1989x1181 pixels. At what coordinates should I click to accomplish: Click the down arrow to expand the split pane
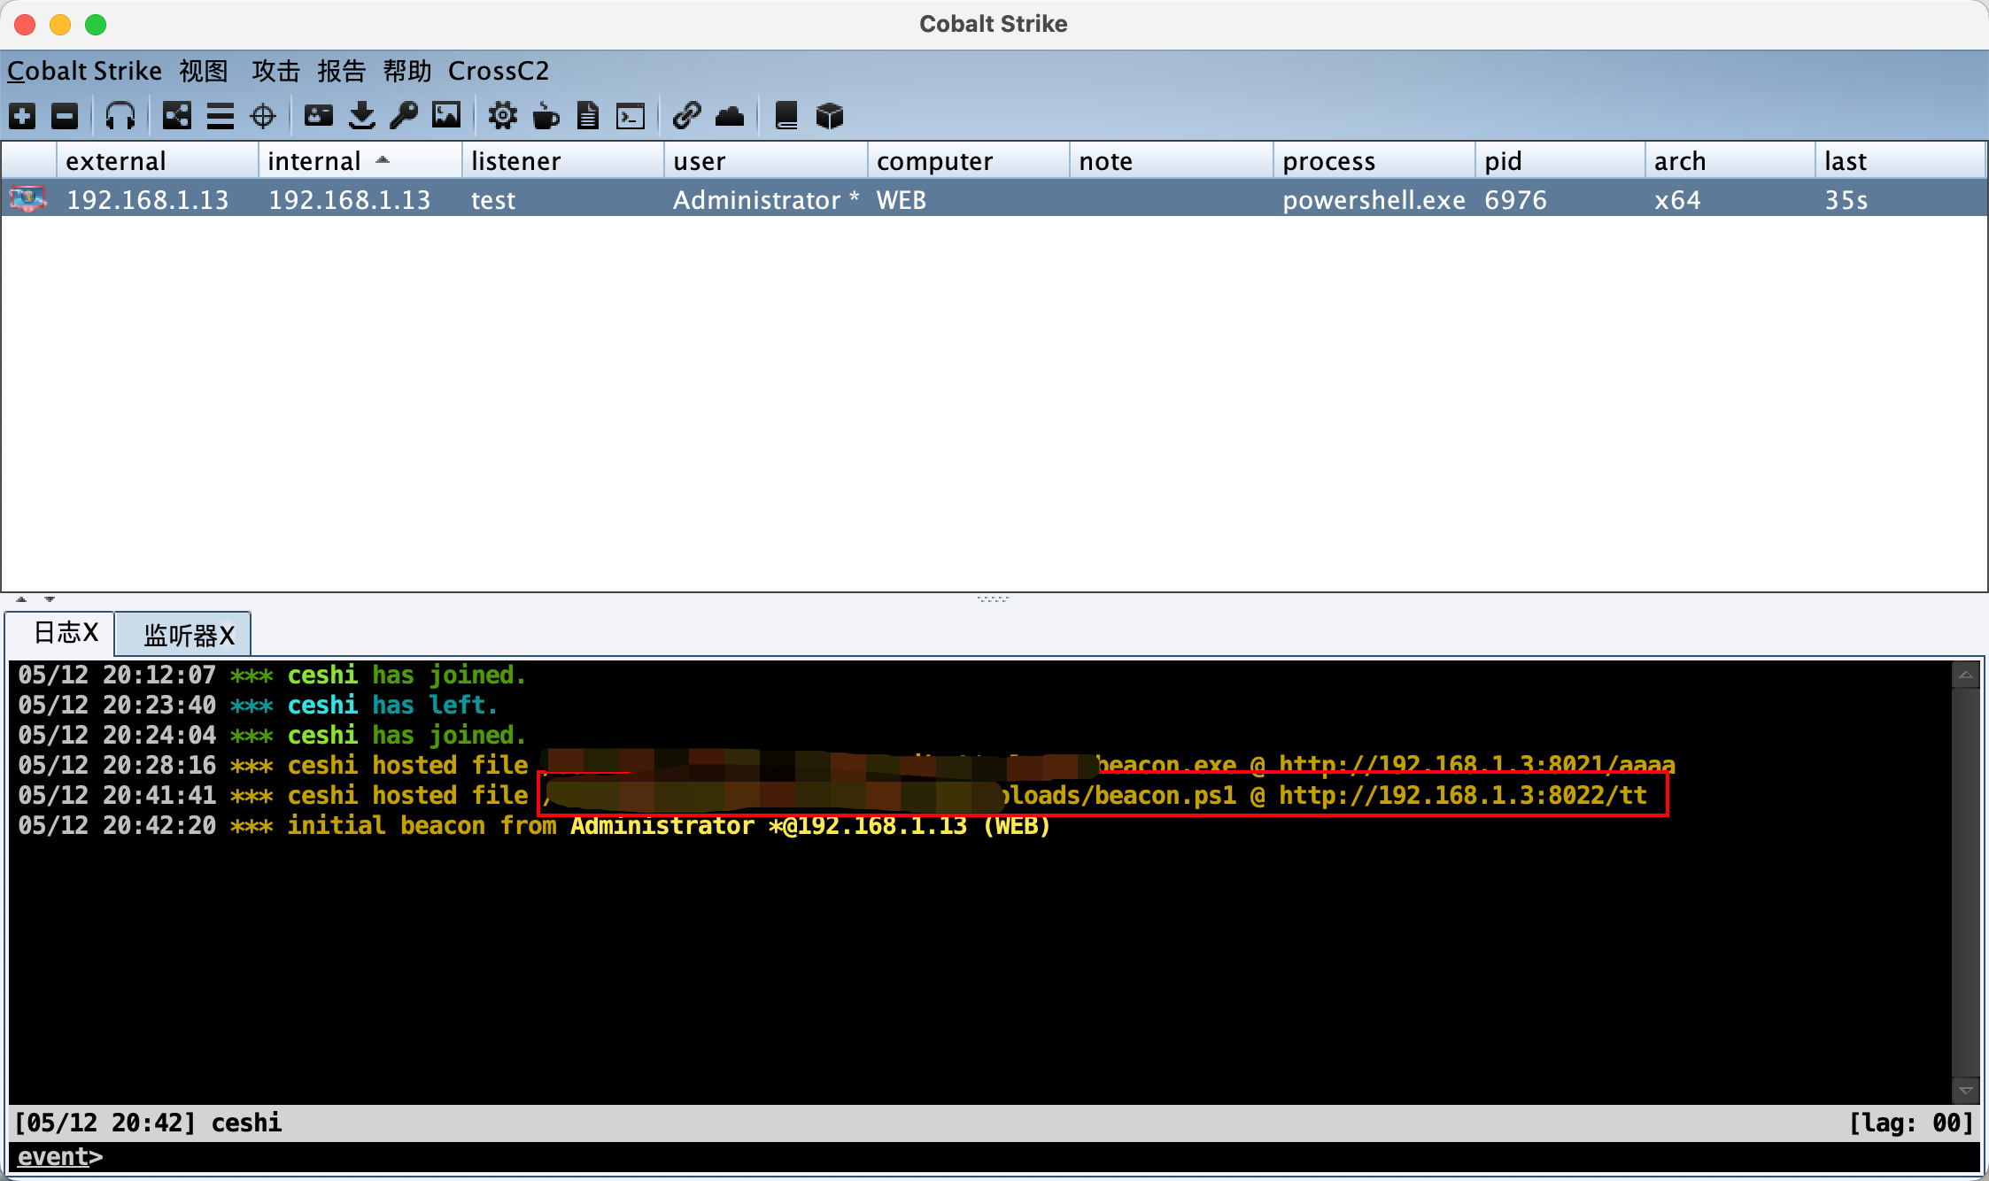point(50,599)
